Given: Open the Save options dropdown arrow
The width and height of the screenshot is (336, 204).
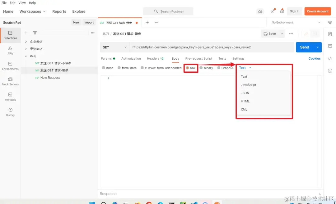Looking at the screenshot, I should (282, 34).
